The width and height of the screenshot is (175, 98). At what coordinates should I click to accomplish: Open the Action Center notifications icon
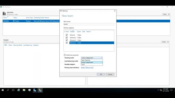tap(171, 90)
